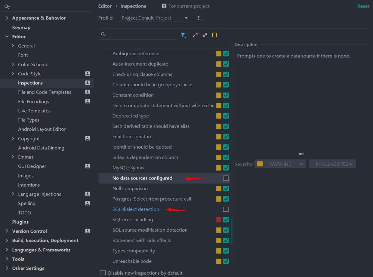Click the Expand All arrows icon
The height and width of the screenshot is (277, 373).
point(195,35)
